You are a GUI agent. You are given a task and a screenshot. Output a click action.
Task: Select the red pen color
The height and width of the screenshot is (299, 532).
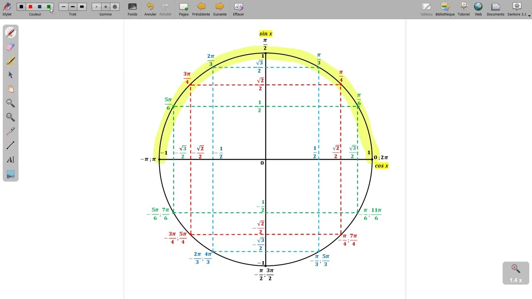coord(30,7)
